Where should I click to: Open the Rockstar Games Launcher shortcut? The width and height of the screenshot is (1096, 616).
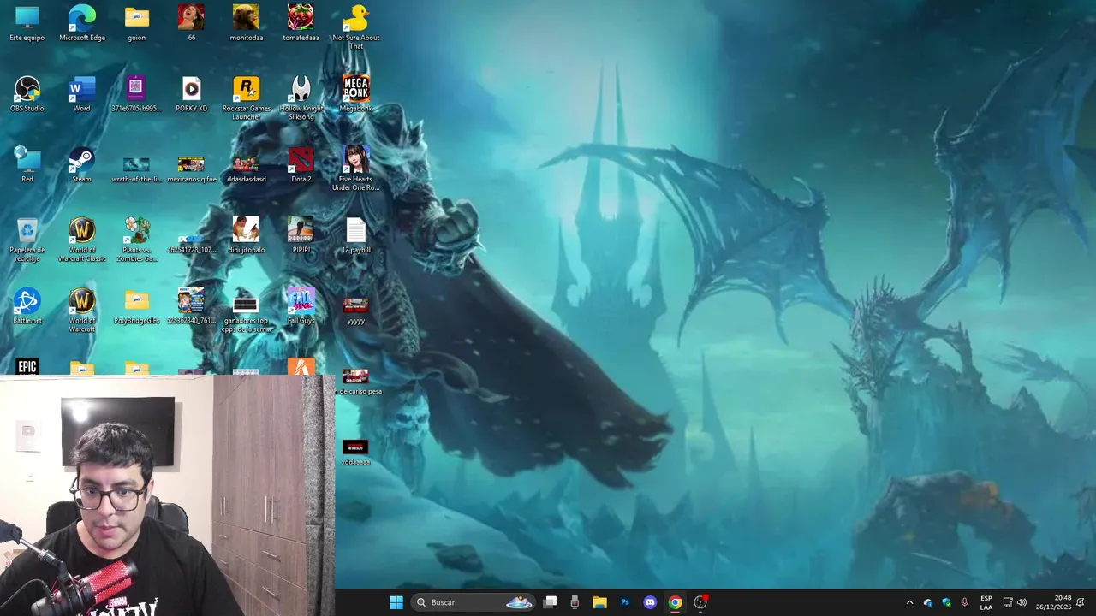246,98
